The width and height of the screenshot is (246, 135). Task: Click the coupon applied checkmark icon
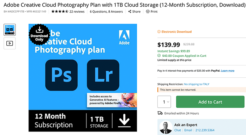coord(159,56)
